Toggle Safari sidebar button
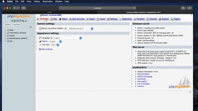 click(x=24, y=8)
